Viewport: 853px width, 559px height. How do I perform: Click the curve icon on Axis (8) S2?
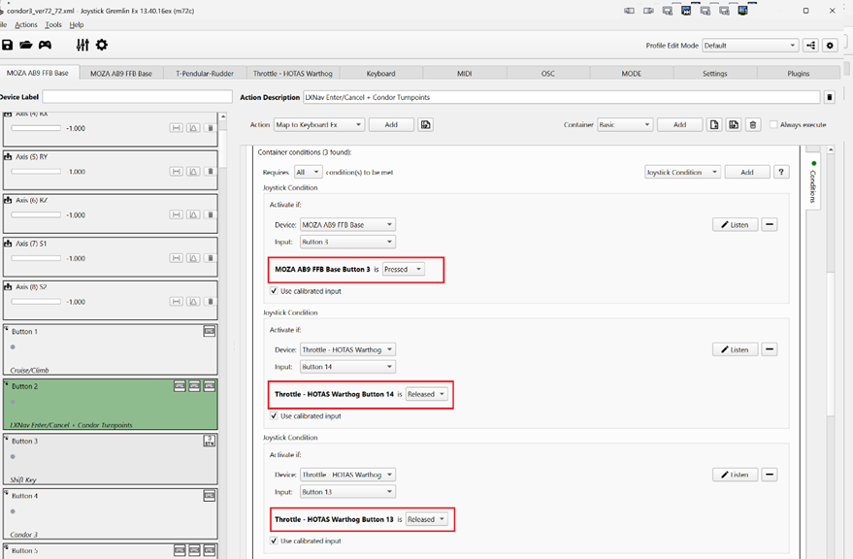(193, 302)
